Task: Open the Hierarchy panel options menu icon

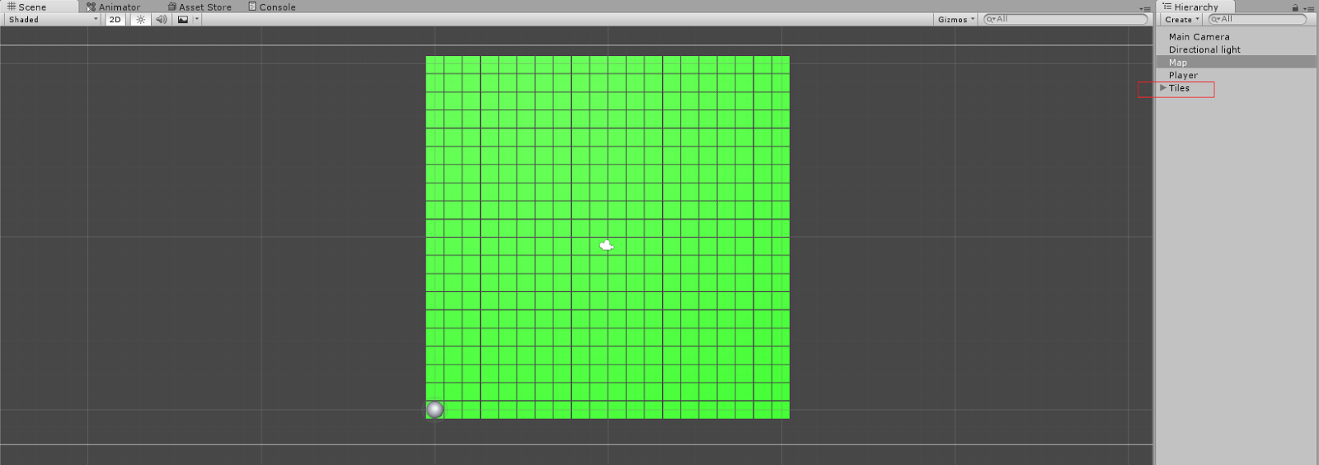Action: tap(1309, 8)
